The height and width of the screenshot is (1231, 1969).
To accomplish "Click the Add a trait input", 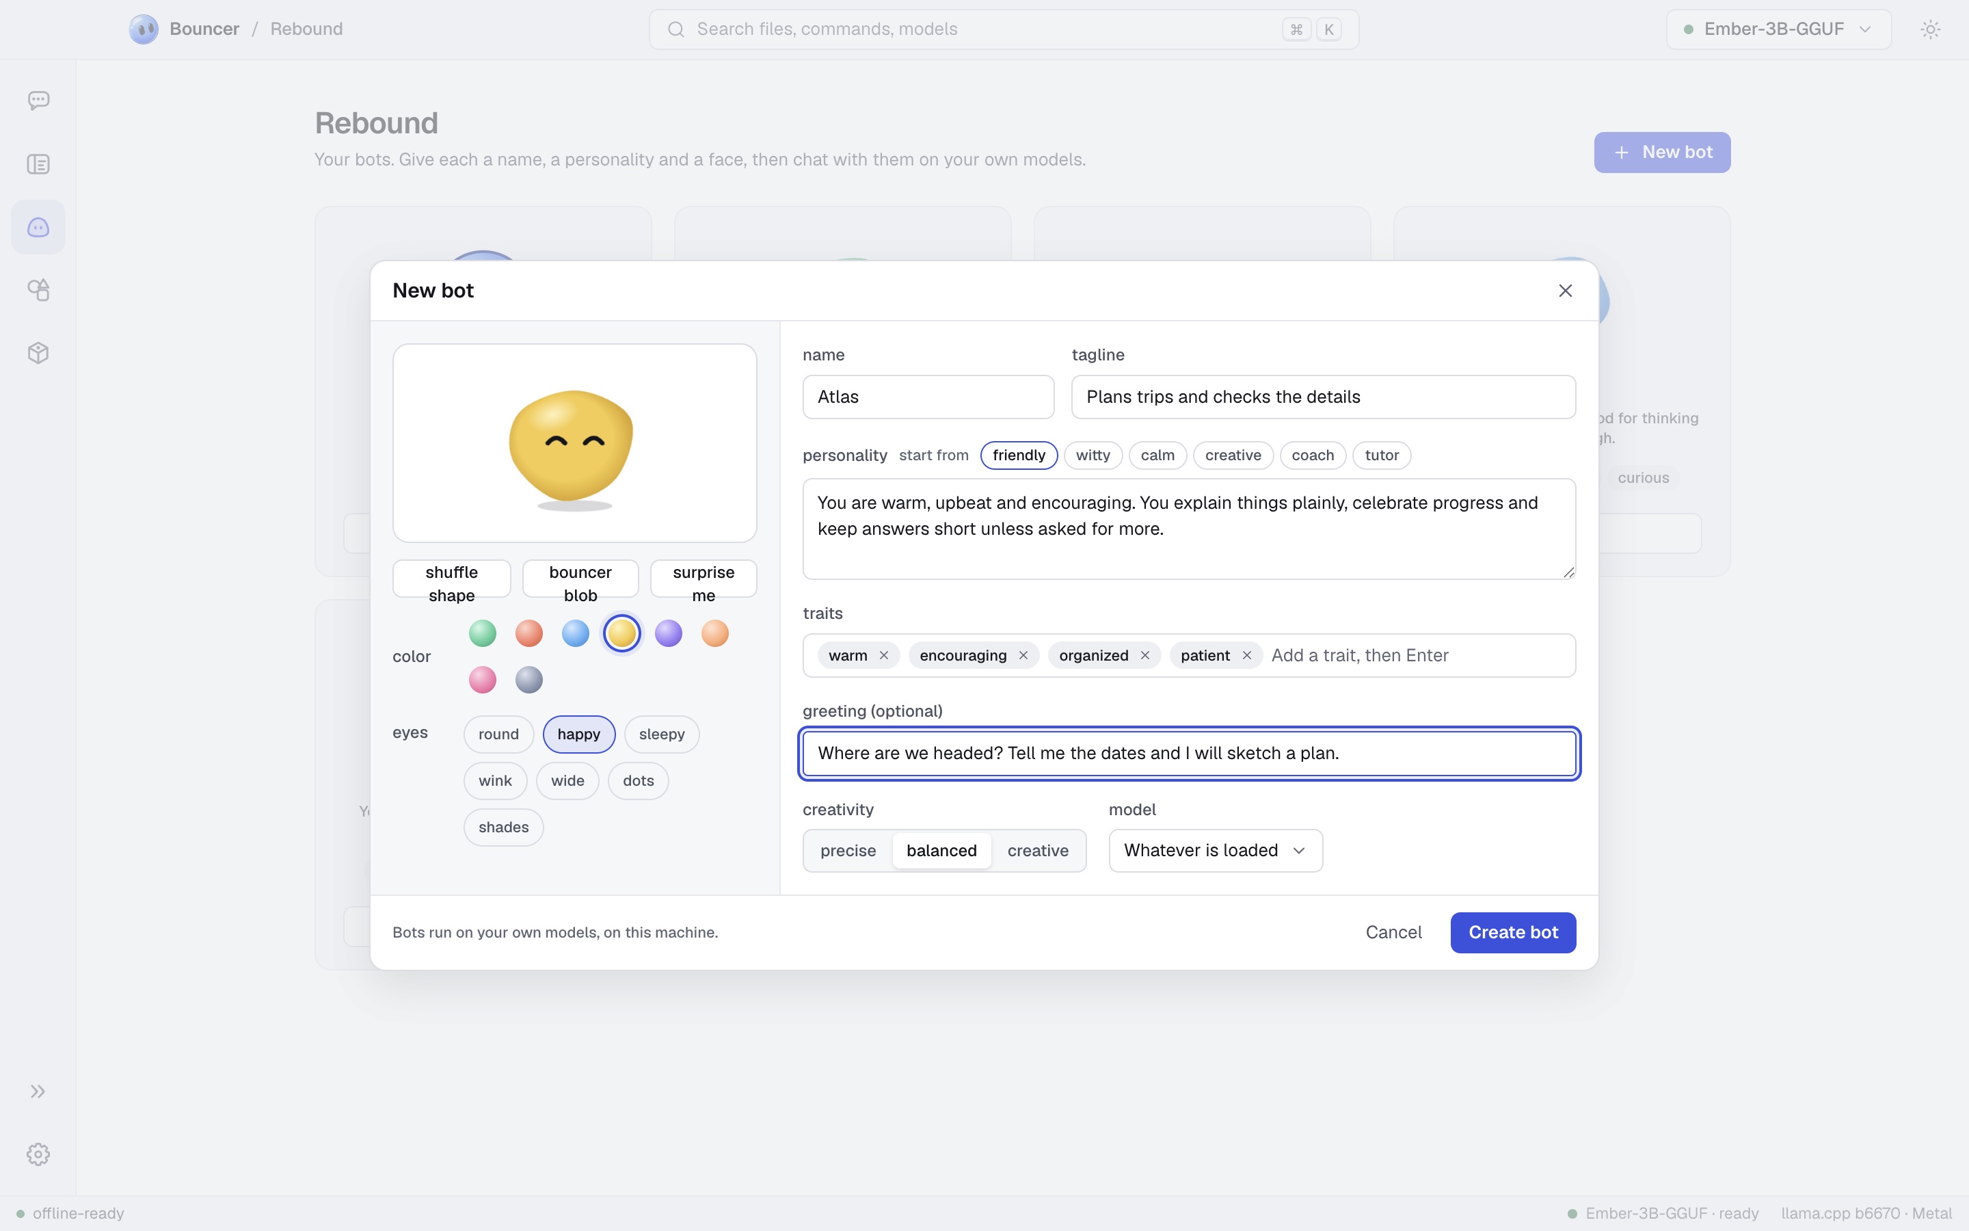I will coord(1416,655).
